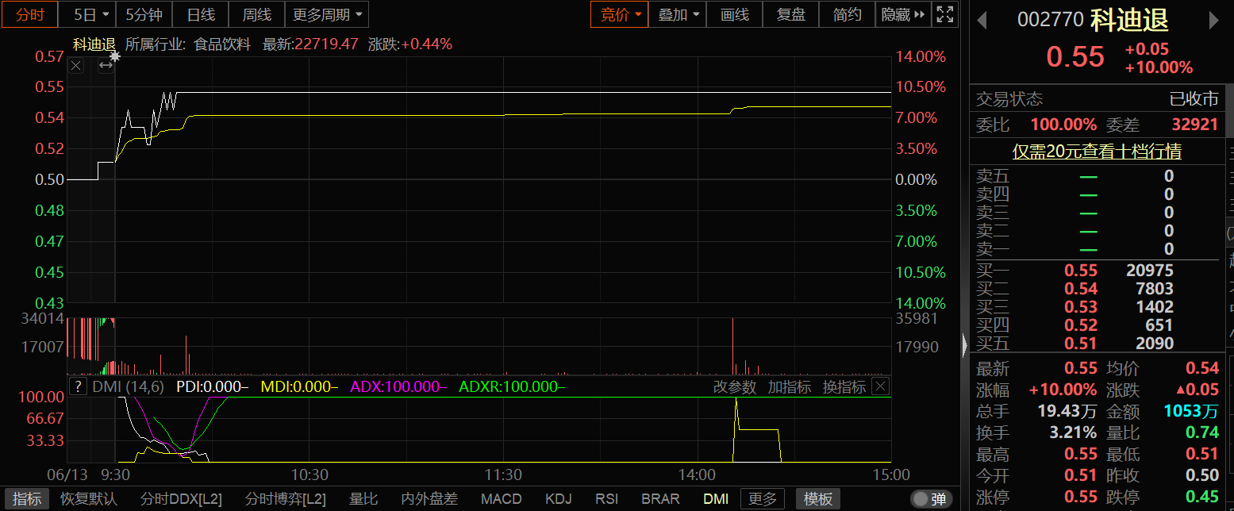Viewport: 1234px width, 511px height.
Task: Toggle the 弹 bullet-comment switch
Action: pos(930,499)
